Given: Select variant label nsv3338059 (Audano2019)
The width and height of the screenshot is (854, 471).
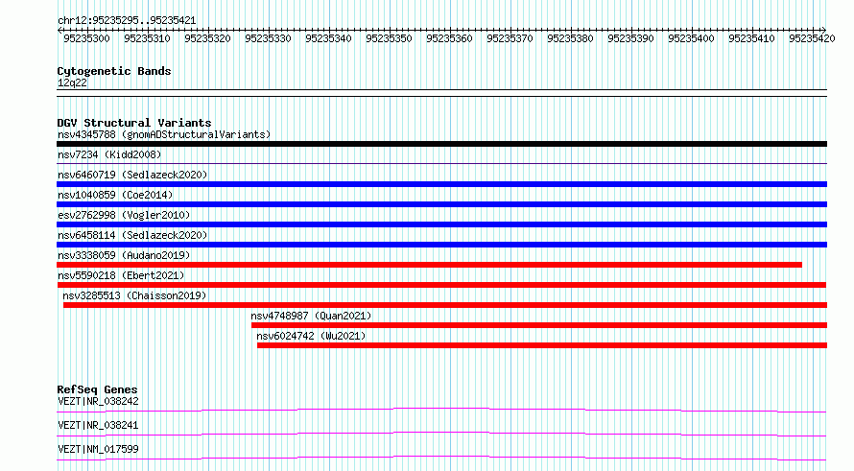Looking at the screenshot, I should coord(124,255).
